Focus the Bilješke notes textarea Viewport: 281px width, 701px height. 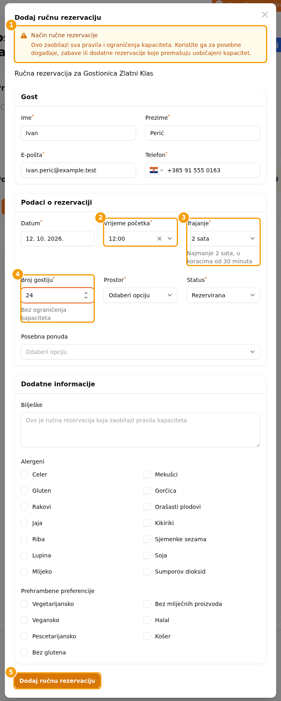[x=140, y=430]
